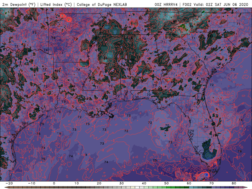Click the "2m Dewpoint (°F)" header label
The image size is (252, 189).
tap(19, 5)
